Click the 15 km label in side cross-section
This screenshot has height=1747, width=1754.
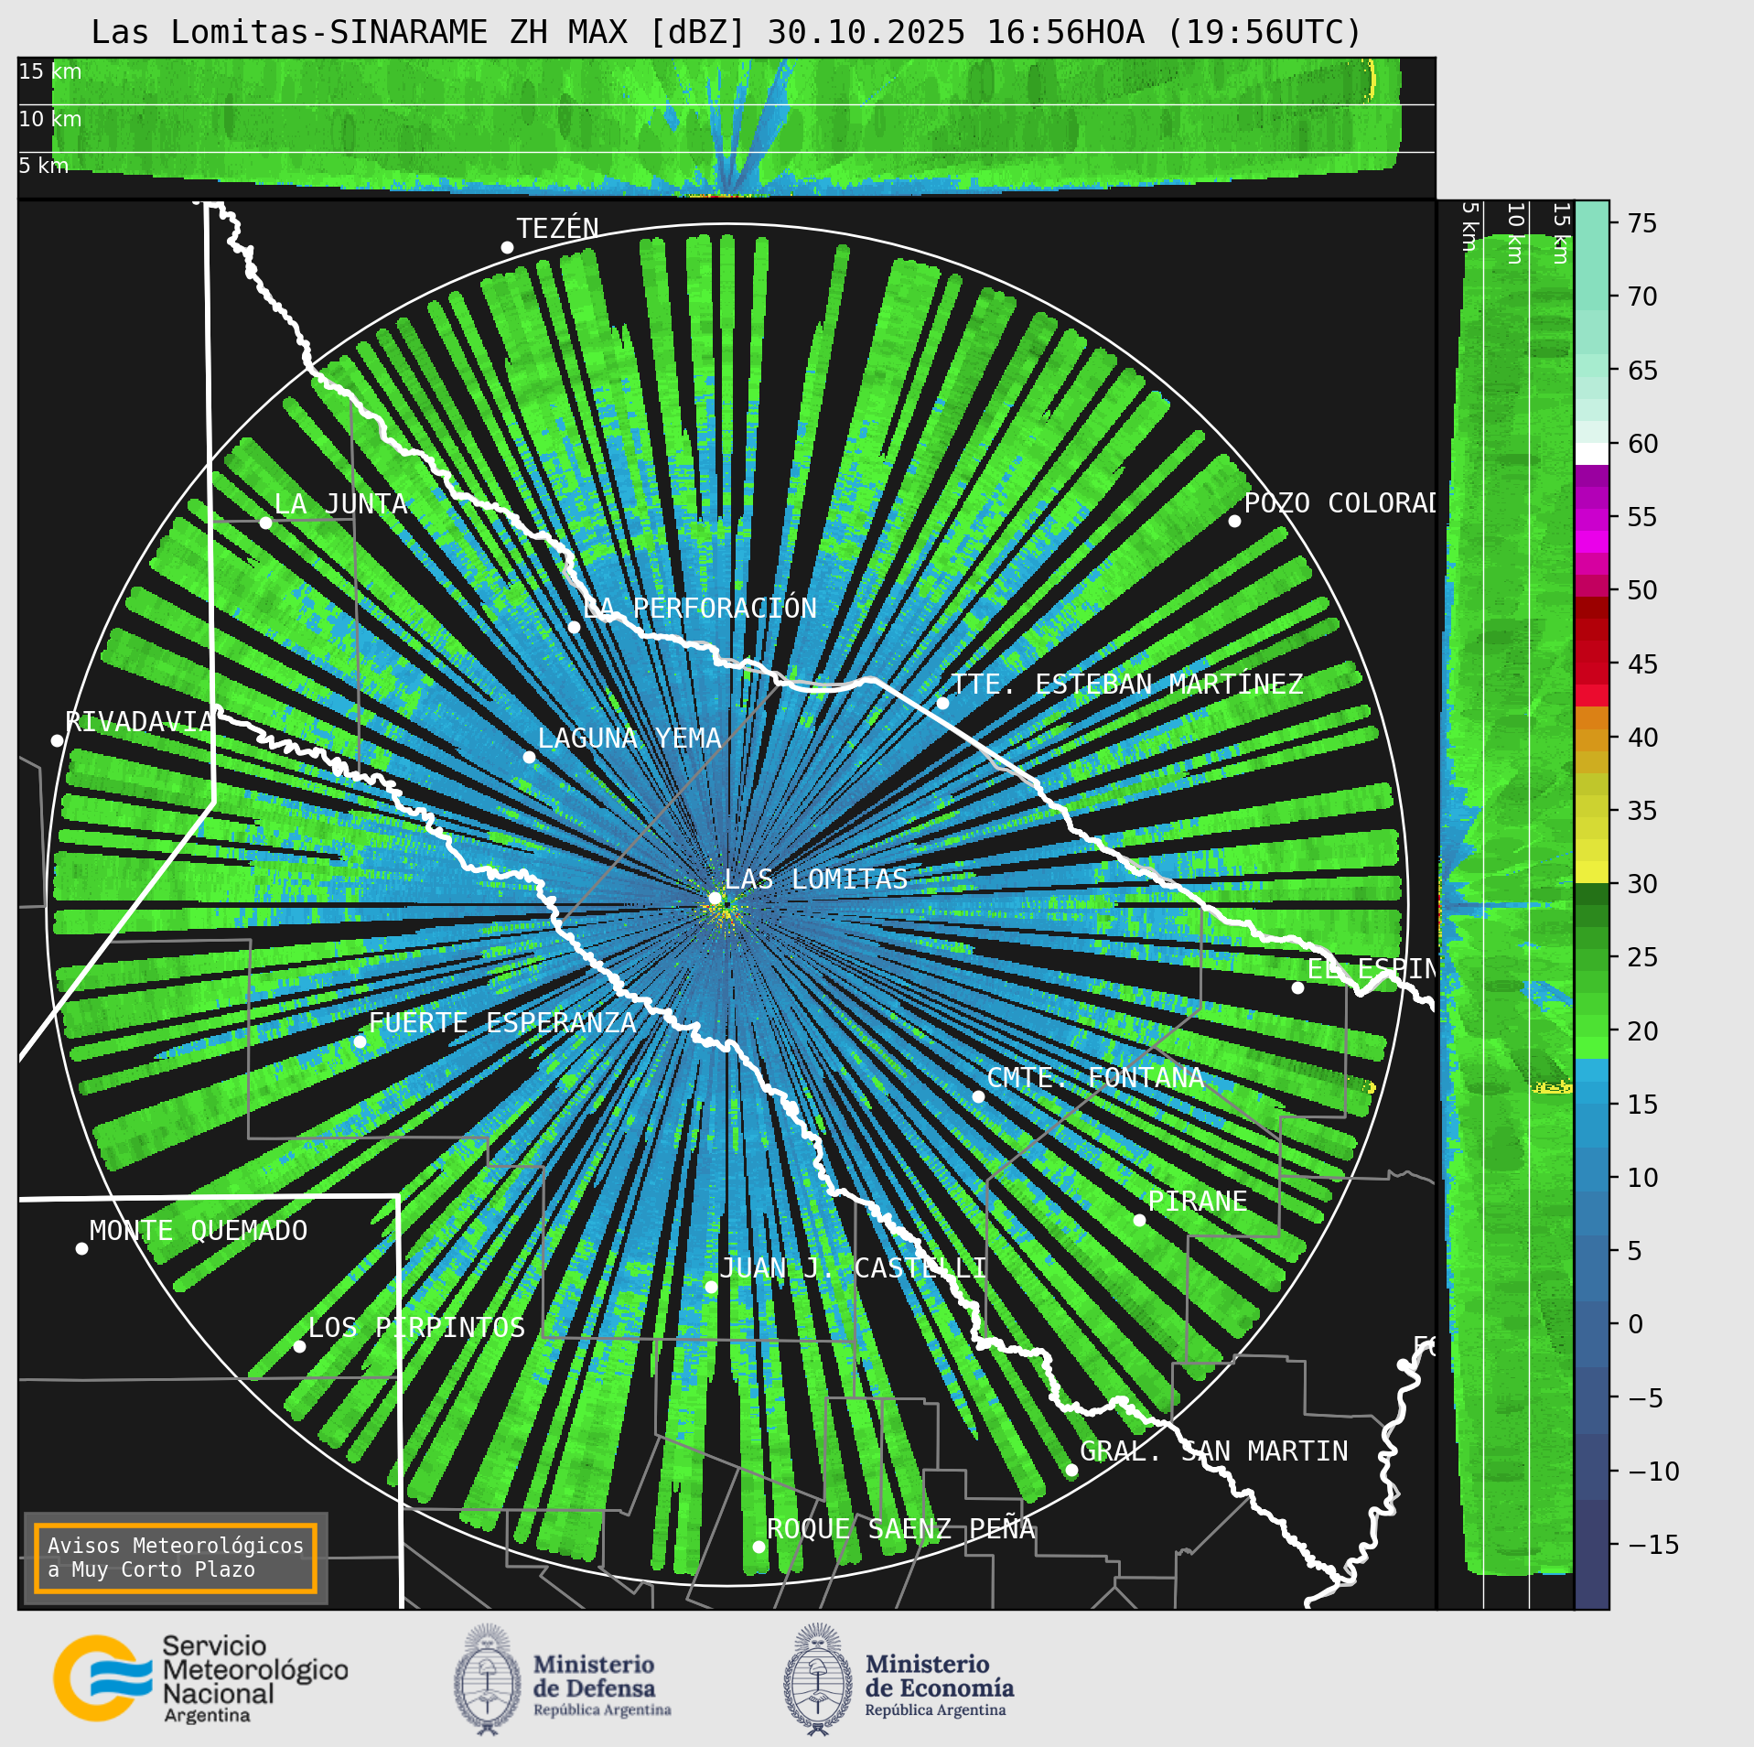point(1561,233)
